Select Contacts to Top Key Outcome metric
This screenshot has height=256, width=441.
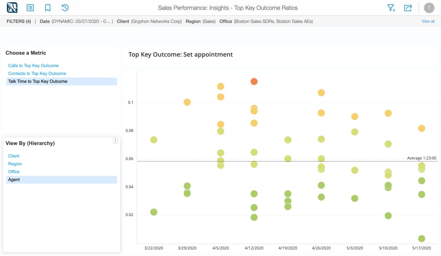coord(37,73)
